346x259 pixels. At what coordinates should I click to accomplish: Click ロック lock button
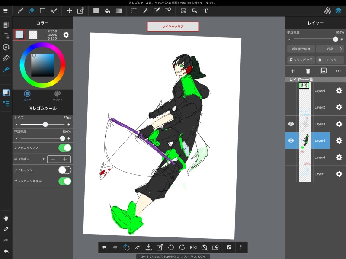[x=330, y=60]
